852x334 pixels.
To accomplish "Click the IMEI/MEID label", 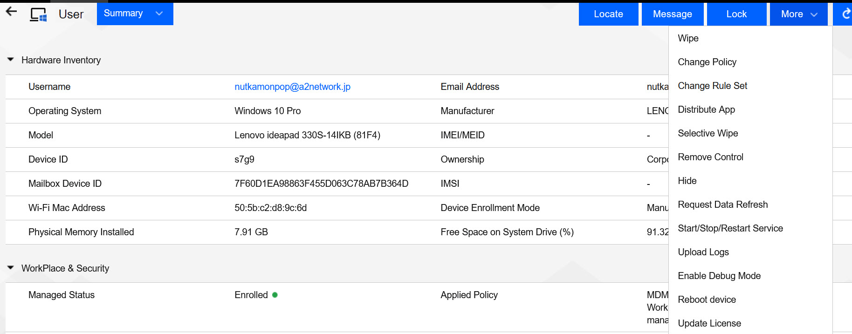I will (462, 135).
